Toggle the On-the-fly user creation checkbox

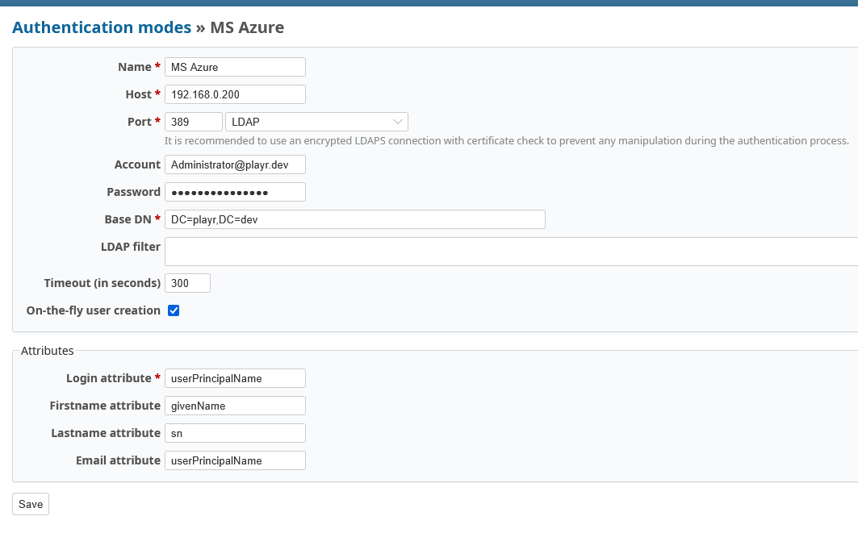point(173,310)
